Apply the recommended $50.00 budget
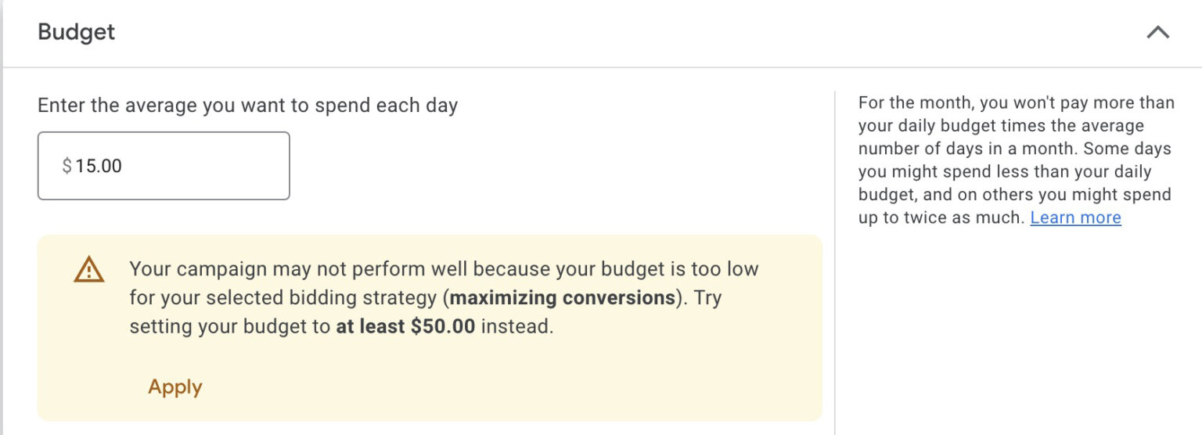1202x435 pixels. (175, 386)
